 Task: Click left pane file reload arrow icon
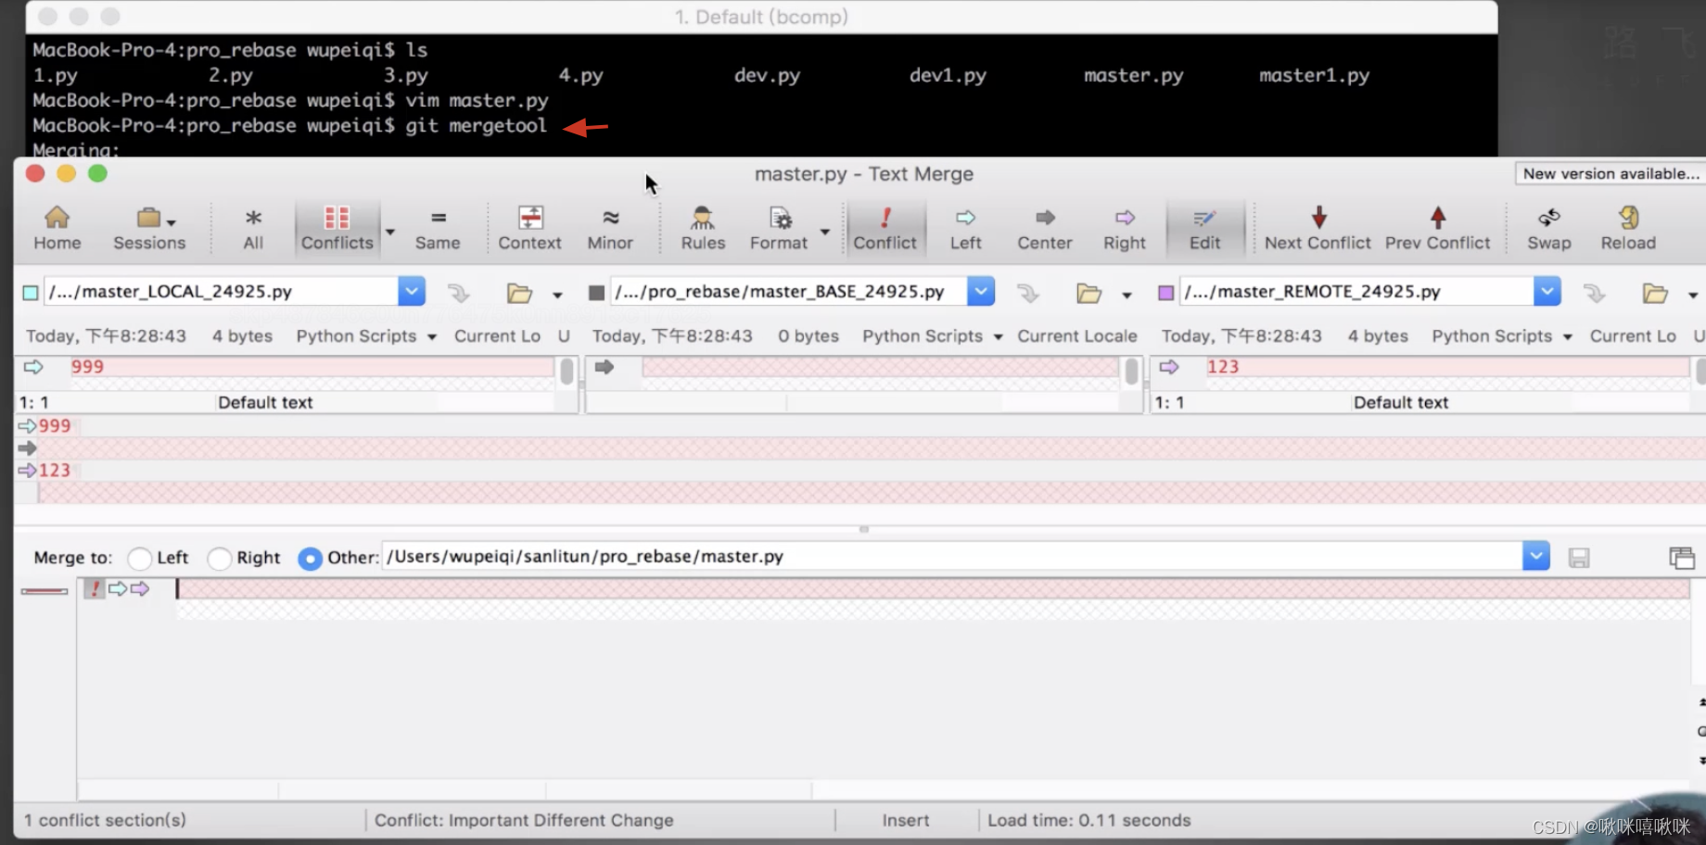tap(459, 294)
